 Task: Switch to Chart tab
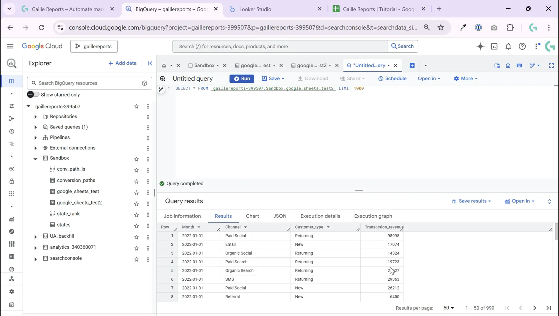click(252, 216)
